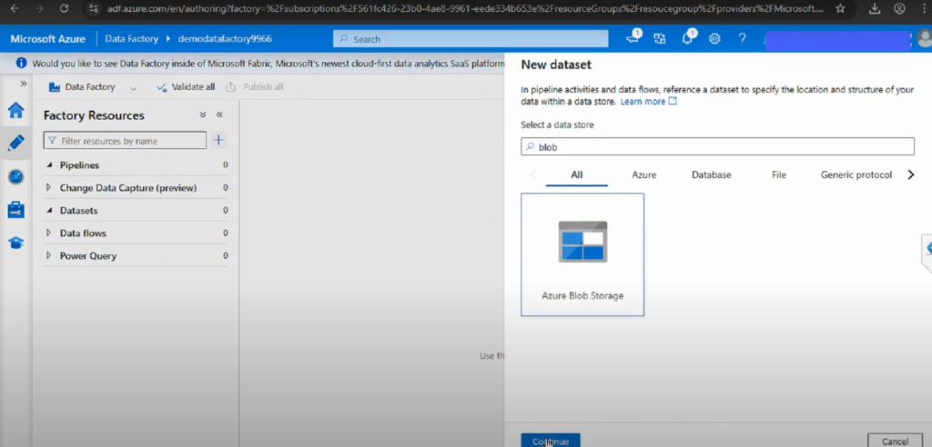
Task: Open the Settings gear icon
Action: point(714,39)
